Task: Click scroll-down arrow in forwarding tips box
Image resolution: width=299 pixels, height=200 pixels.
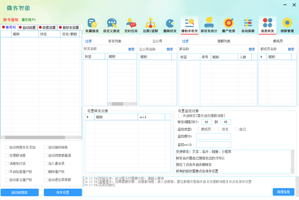Action: (x=293, y=171)
